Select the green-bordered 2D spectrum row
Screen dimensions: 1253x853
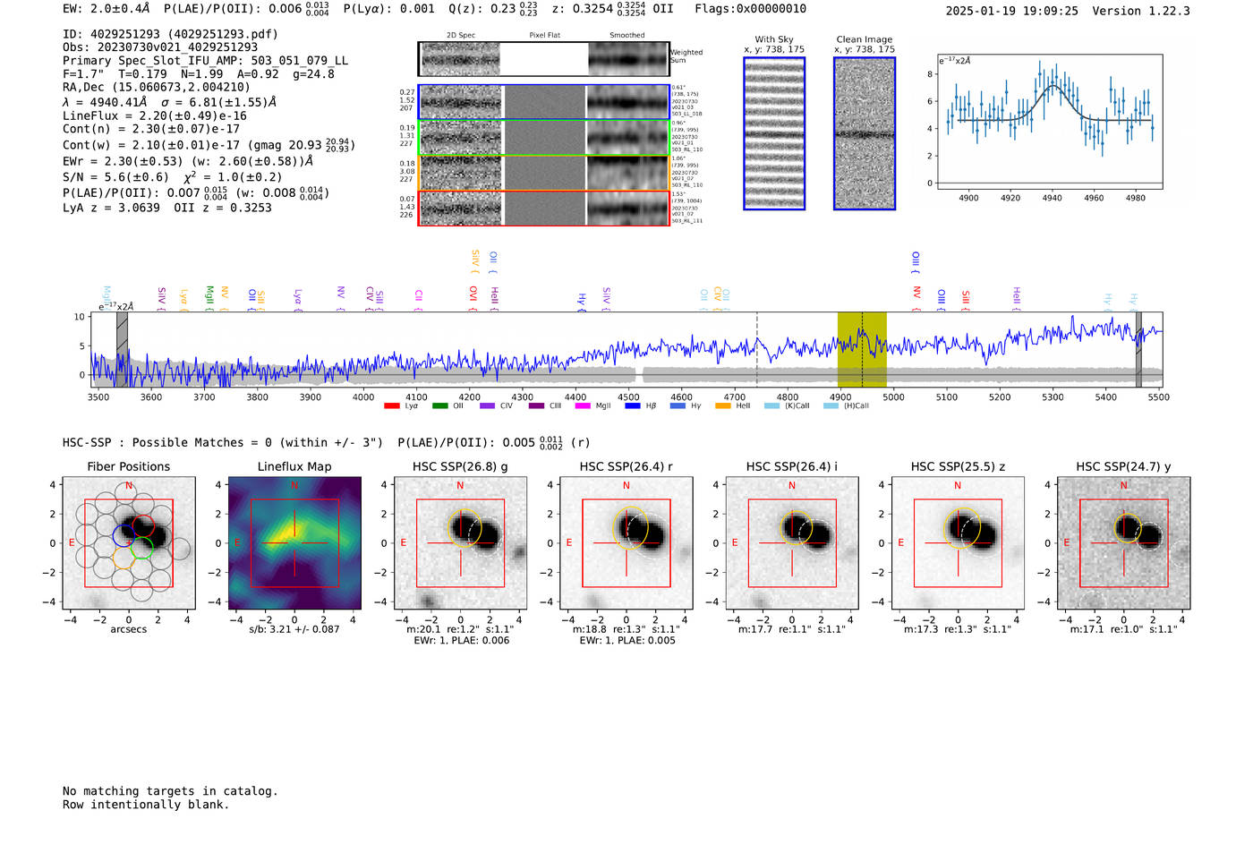(544, 138)
